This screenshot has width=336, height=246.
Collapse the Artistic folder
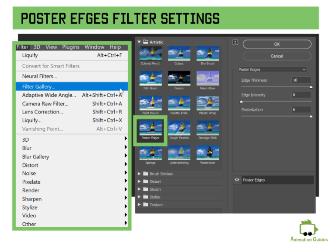[x=140, y=42]
